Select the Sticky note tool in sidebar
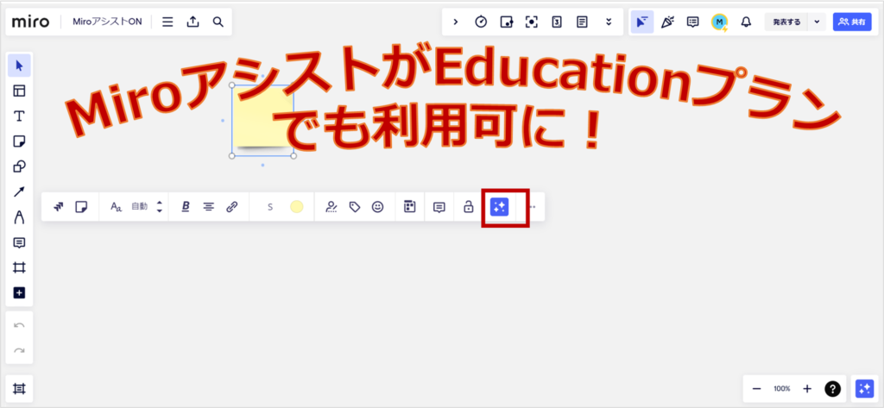Image resolution: width=884 pixels, height=408 pixels. [19, 141]
